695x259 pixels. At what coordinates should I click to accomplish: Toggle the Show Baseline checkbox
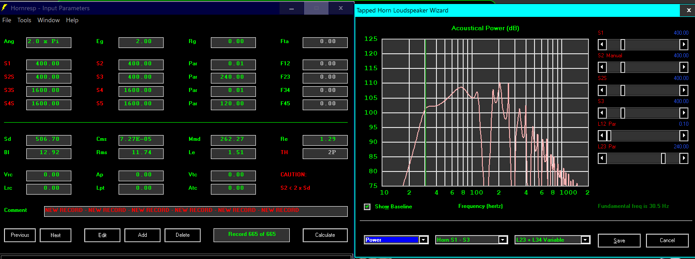[x=367, y=207]
